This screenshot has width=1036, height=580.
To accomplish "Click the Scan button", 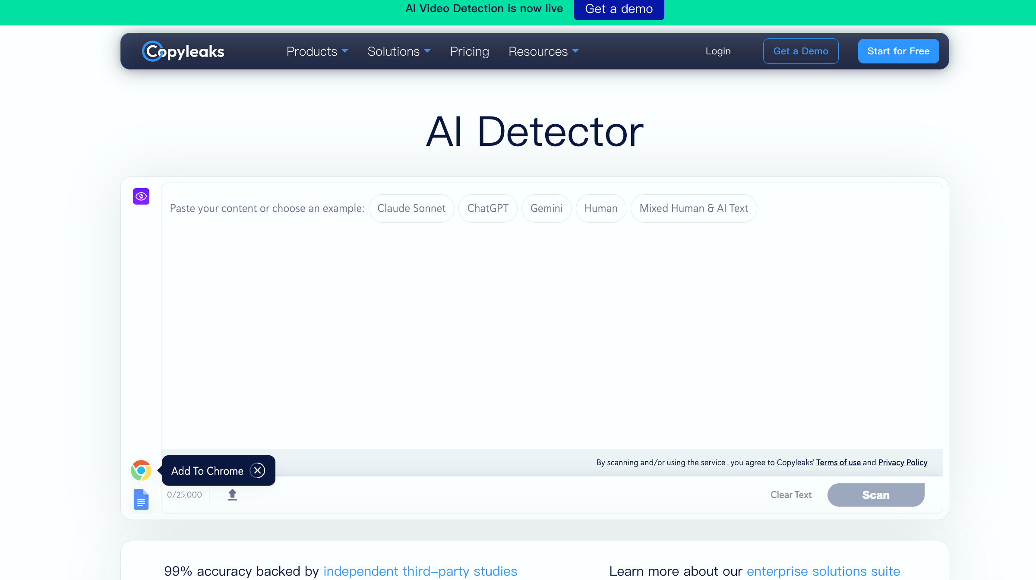I will click(876, 495).
